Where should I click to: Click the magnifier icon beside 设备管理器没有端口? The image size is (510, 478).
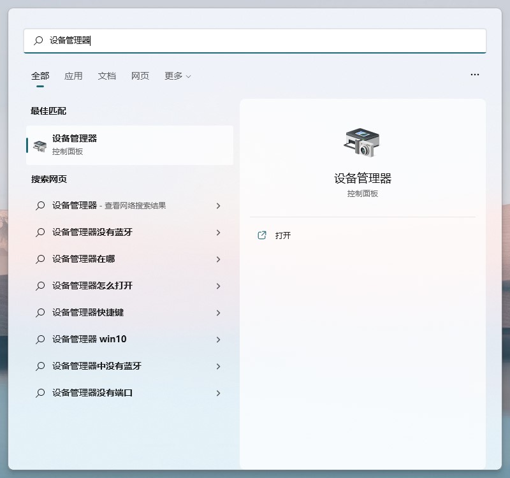[40, 393]
